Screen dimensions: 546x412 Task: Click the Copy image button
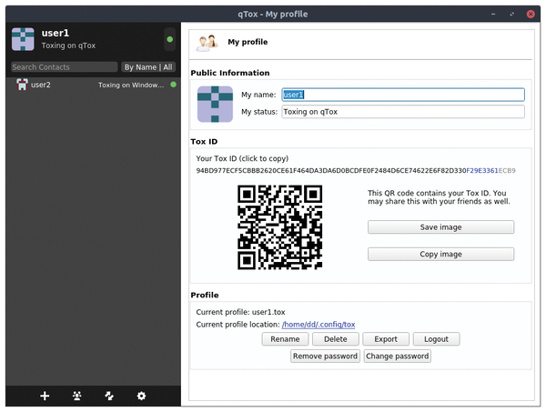440,254
